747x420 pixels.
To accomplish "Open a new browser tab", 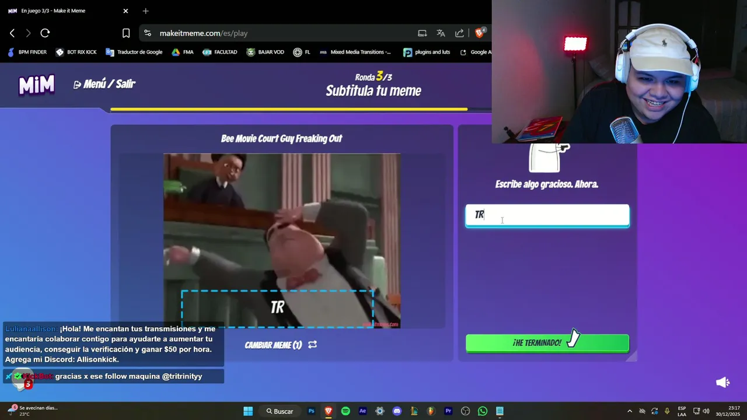I will pyautogui.click(x=145, y=10).
